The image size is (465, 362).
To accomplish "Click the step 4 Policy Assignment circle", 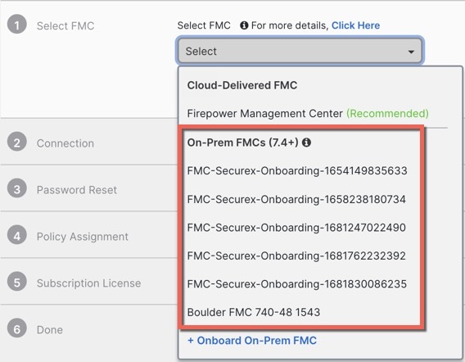I will pyautogui.click(x=17, y=235).
